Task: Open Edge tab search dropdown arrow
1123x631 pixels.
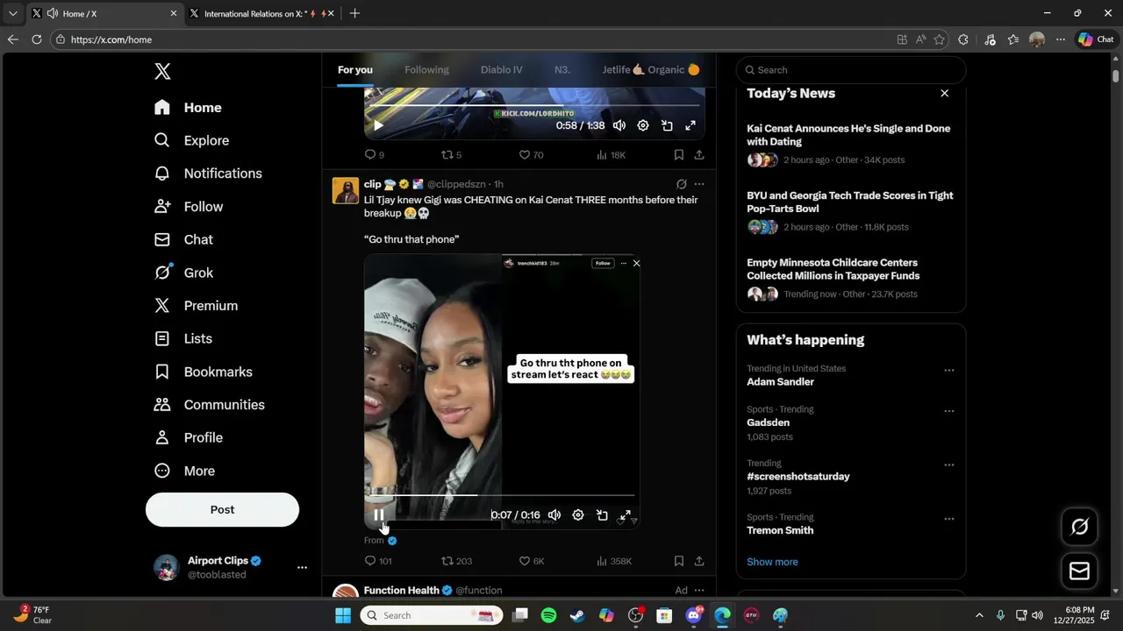Action: click(12, 13)
